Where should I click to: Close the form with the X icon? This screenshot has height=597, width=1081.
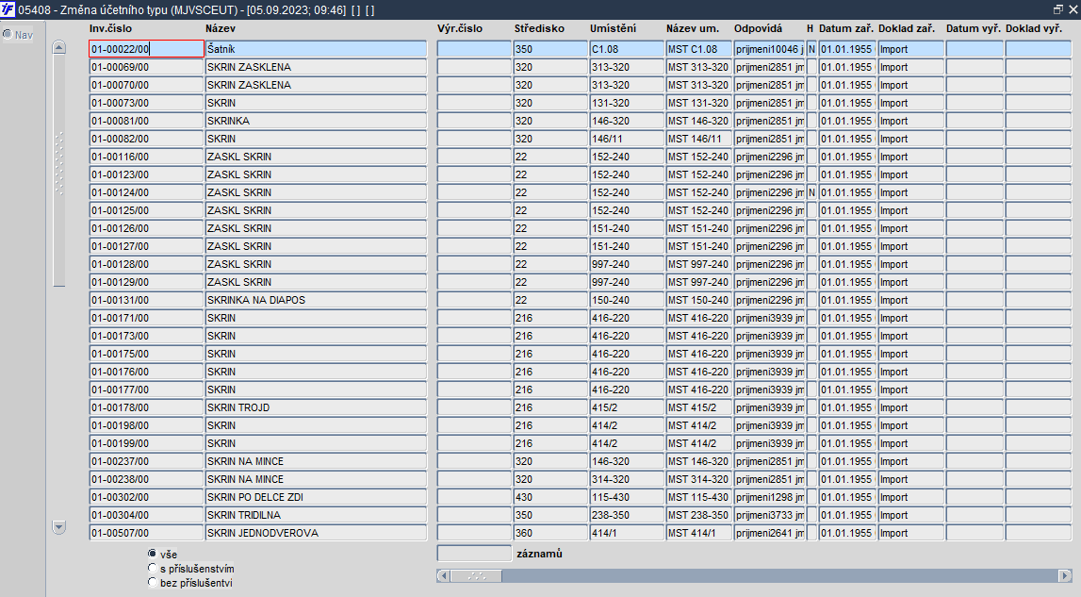pos(1073,9)
